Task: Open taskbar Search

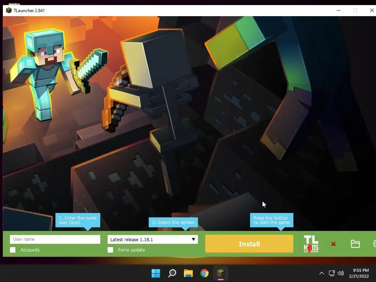Action: pyautogui.click(x=172, y=273)
